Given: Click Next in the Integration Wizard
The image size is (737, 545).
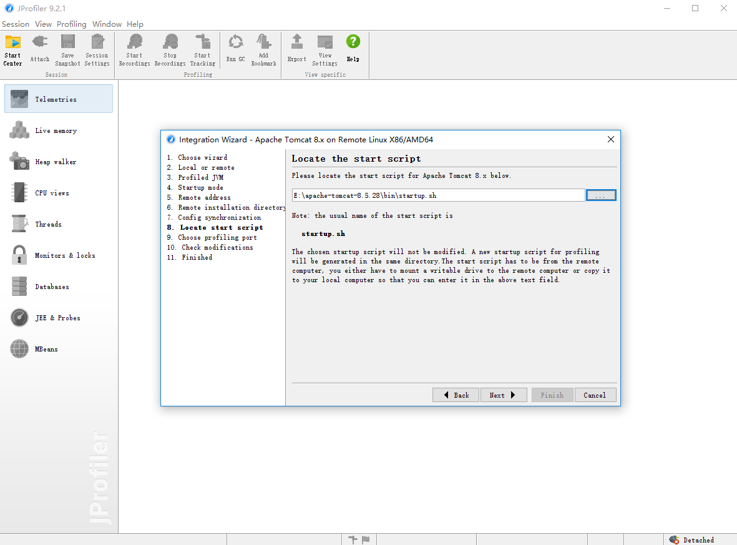Looking at the screenshot, I should (504, 395).
